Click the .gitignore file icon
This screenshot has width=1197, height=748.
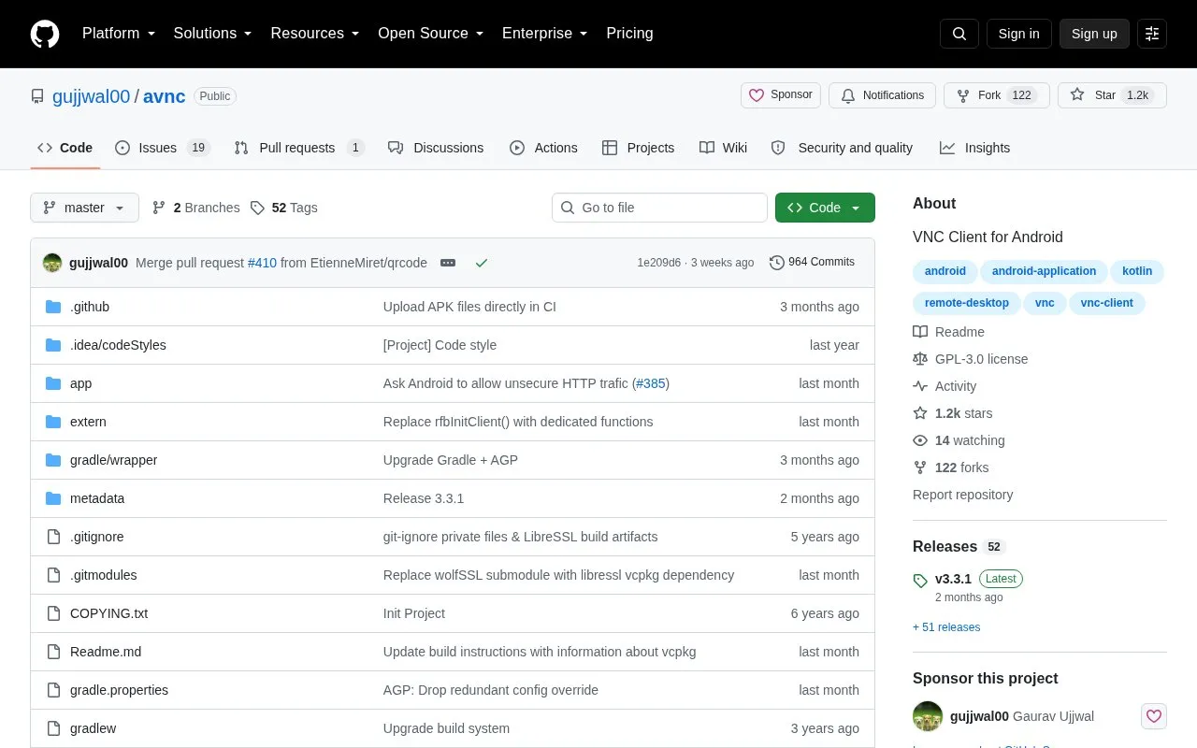click(53, 537)
